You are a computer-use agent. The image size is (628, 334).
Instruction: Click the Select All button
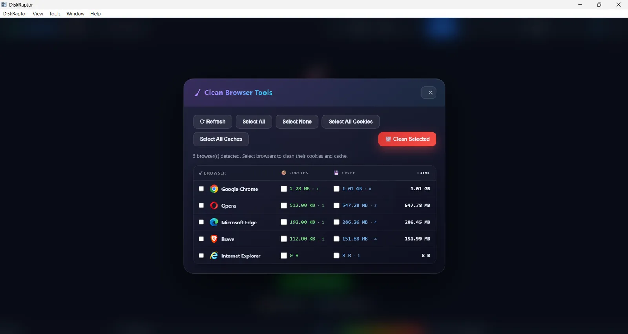pos(254,122)
